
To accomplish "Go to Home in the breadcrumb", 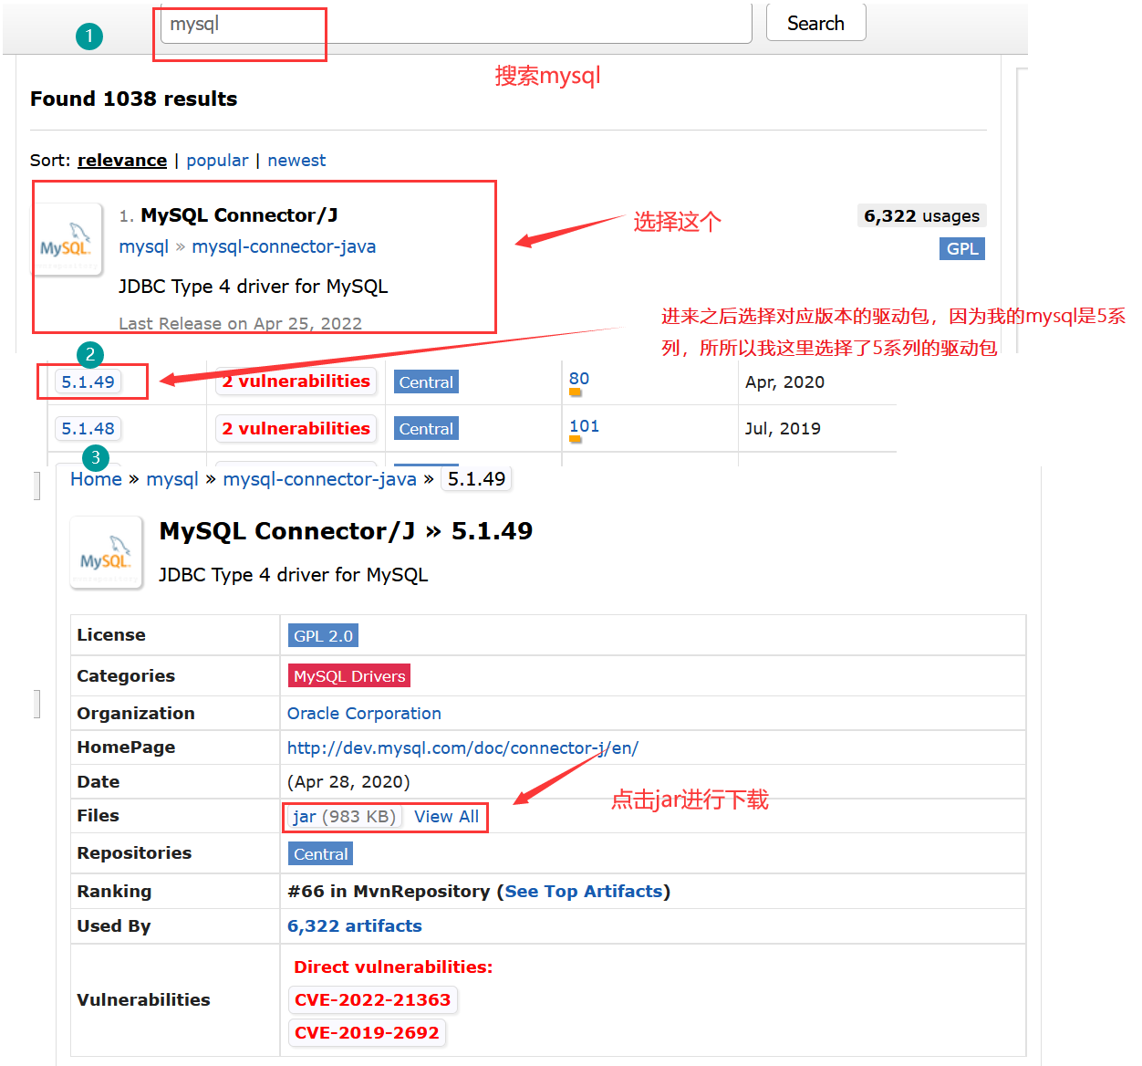I will 96,479.
